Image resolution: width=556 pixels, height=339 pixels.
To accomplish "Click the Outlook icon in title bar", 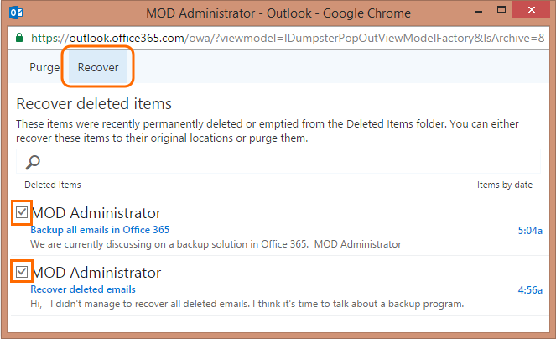I will tap(16, 13).
